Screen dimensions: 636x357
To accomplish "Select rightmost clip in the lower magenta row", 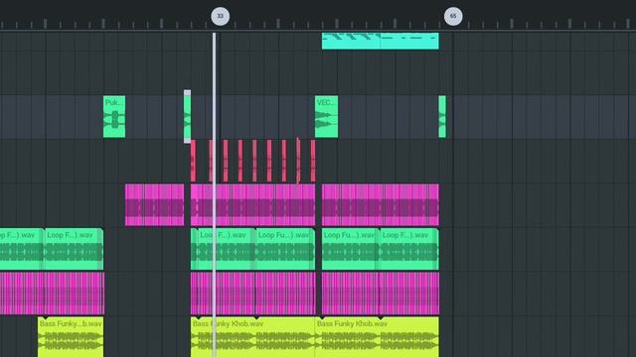I will click(381, 294).
